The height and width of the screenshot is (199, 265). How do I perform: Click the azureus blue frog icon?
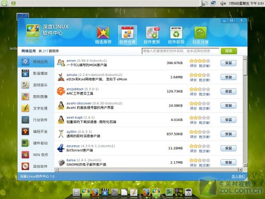coord(61,148)
